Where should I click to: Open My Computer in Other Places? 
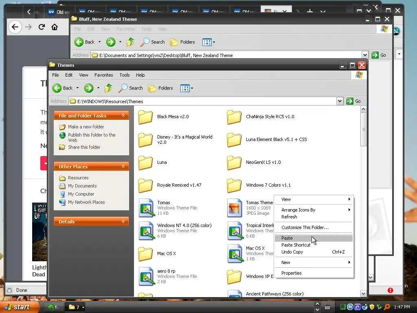(x=81, y=194)
